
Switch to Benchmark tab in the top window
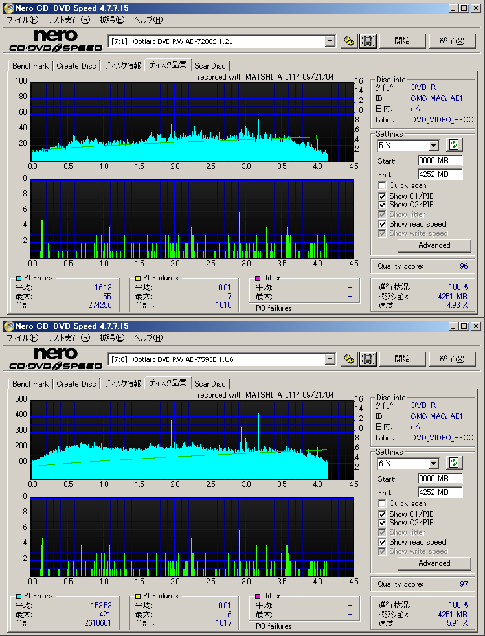30,65
